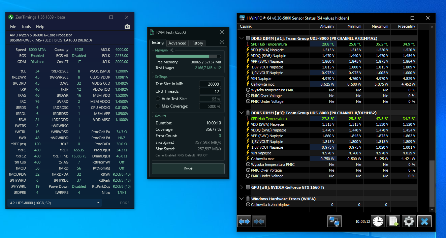Viewport: 446px width, 238px height.
Task: Click the HWiNFO log file icon
Action: [x=393, y=221]
